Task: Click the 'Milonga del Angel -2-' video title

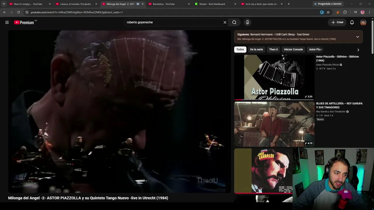Action: pos(88,198)
